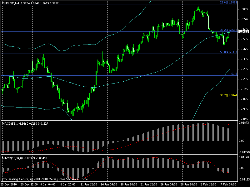The width and height of the screenshot is (250, 187).
Task: Click price axis value 1.3295
Action: click(244, 69)
